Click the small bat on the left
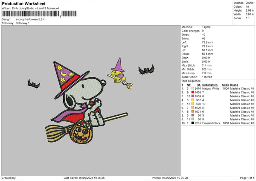 coord(33,84)
